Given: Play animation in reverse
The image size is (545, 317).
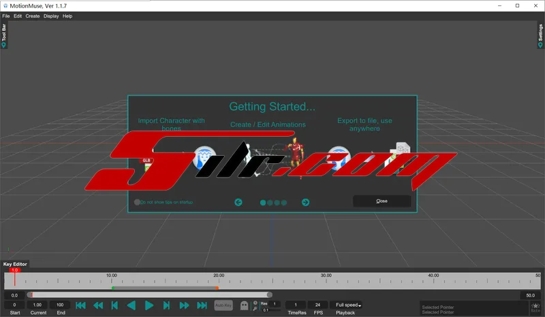Looking at the screenshot, I should tap(131, 305).
